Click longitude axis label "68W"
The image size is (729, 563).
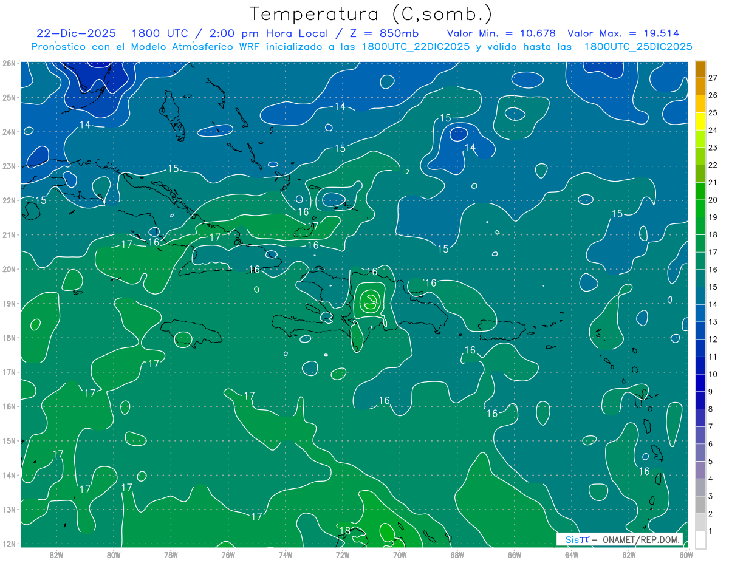[457, 554]
